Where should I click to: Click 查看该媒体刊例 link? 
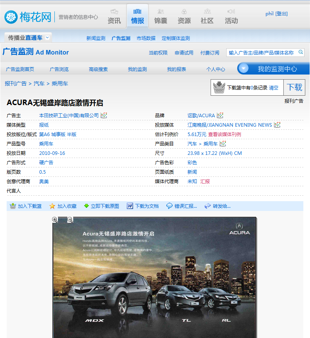pos(225,134)
